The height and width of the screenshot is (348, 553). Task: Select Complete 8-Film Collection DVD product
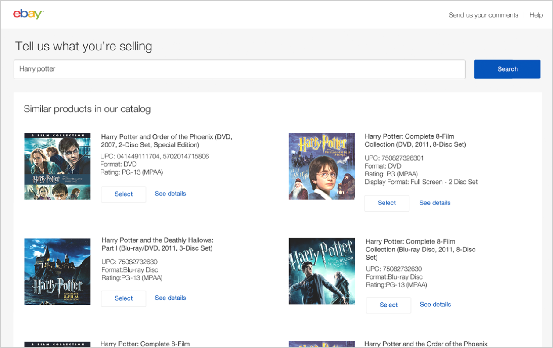click(x=387, y=203)
